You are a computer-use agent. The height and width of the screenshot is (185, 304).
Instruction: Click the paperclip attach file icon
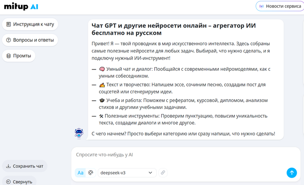click(163, 172)
